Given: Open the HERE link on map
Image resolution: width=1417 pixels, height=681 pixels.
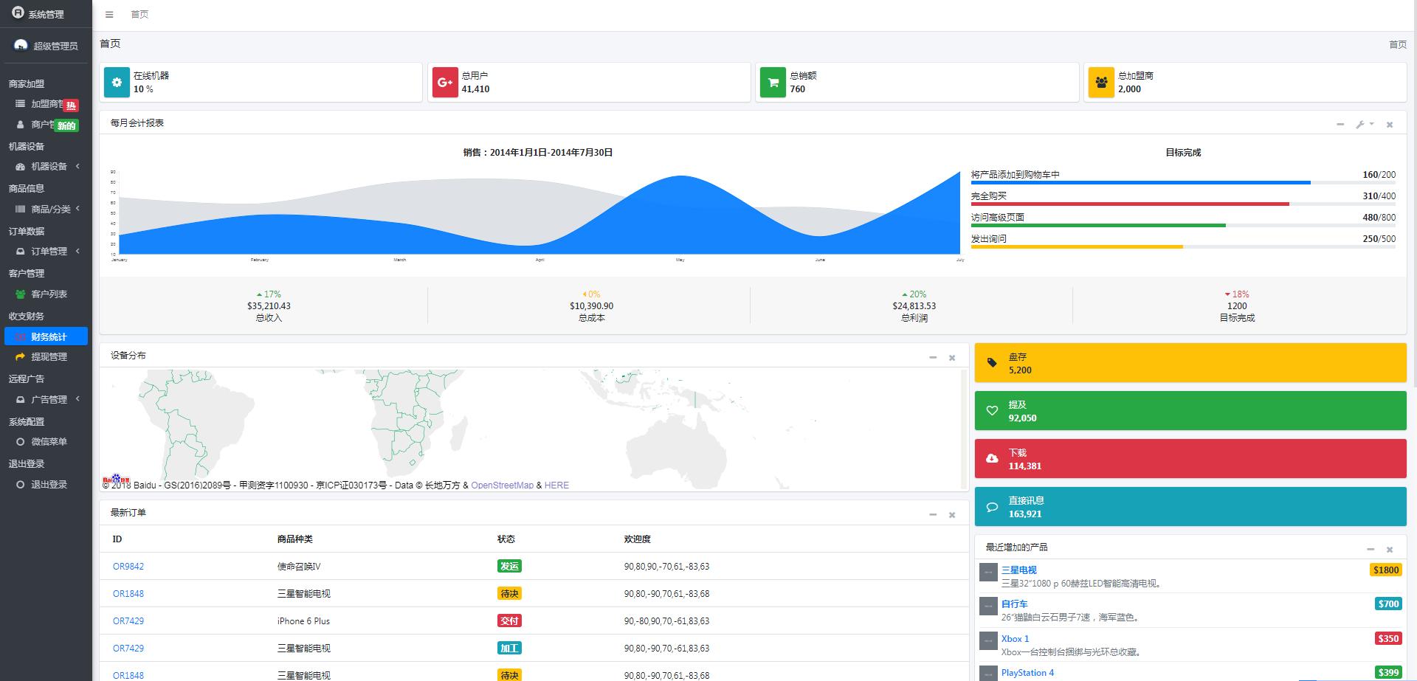Looking at the screenshot, I should coord(556,485).
